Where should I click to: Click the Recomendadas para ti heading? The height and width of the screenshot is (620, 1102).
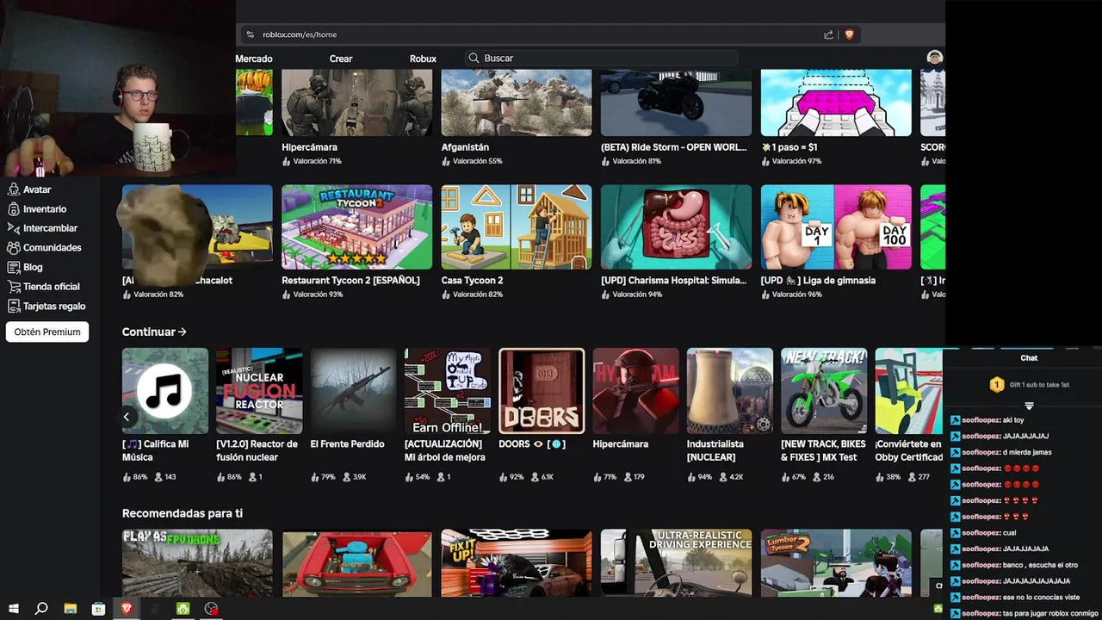click(183, 513)
